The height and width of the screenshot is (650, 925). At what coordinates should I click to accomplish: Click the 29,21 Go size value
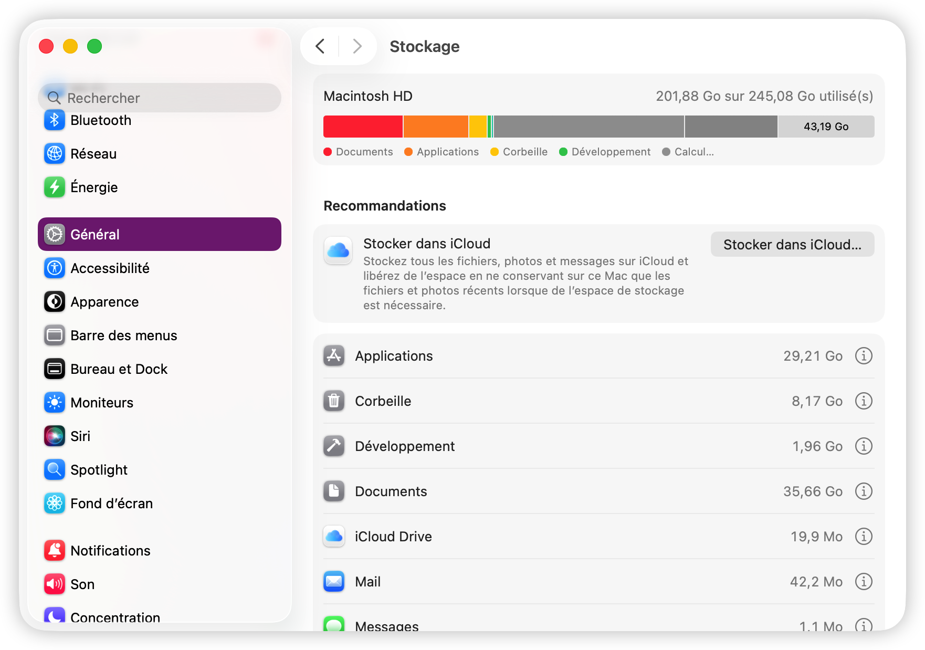click(x=813, y=356)
